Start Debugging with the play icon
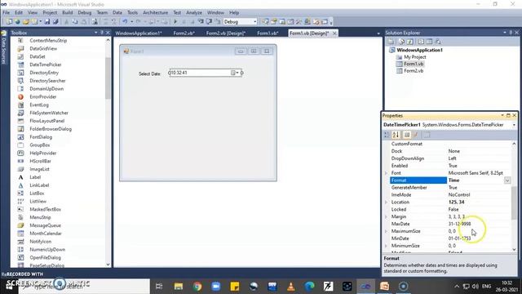Image resolution: width=522 pixels, height=294 pixels. coord(175,22)
